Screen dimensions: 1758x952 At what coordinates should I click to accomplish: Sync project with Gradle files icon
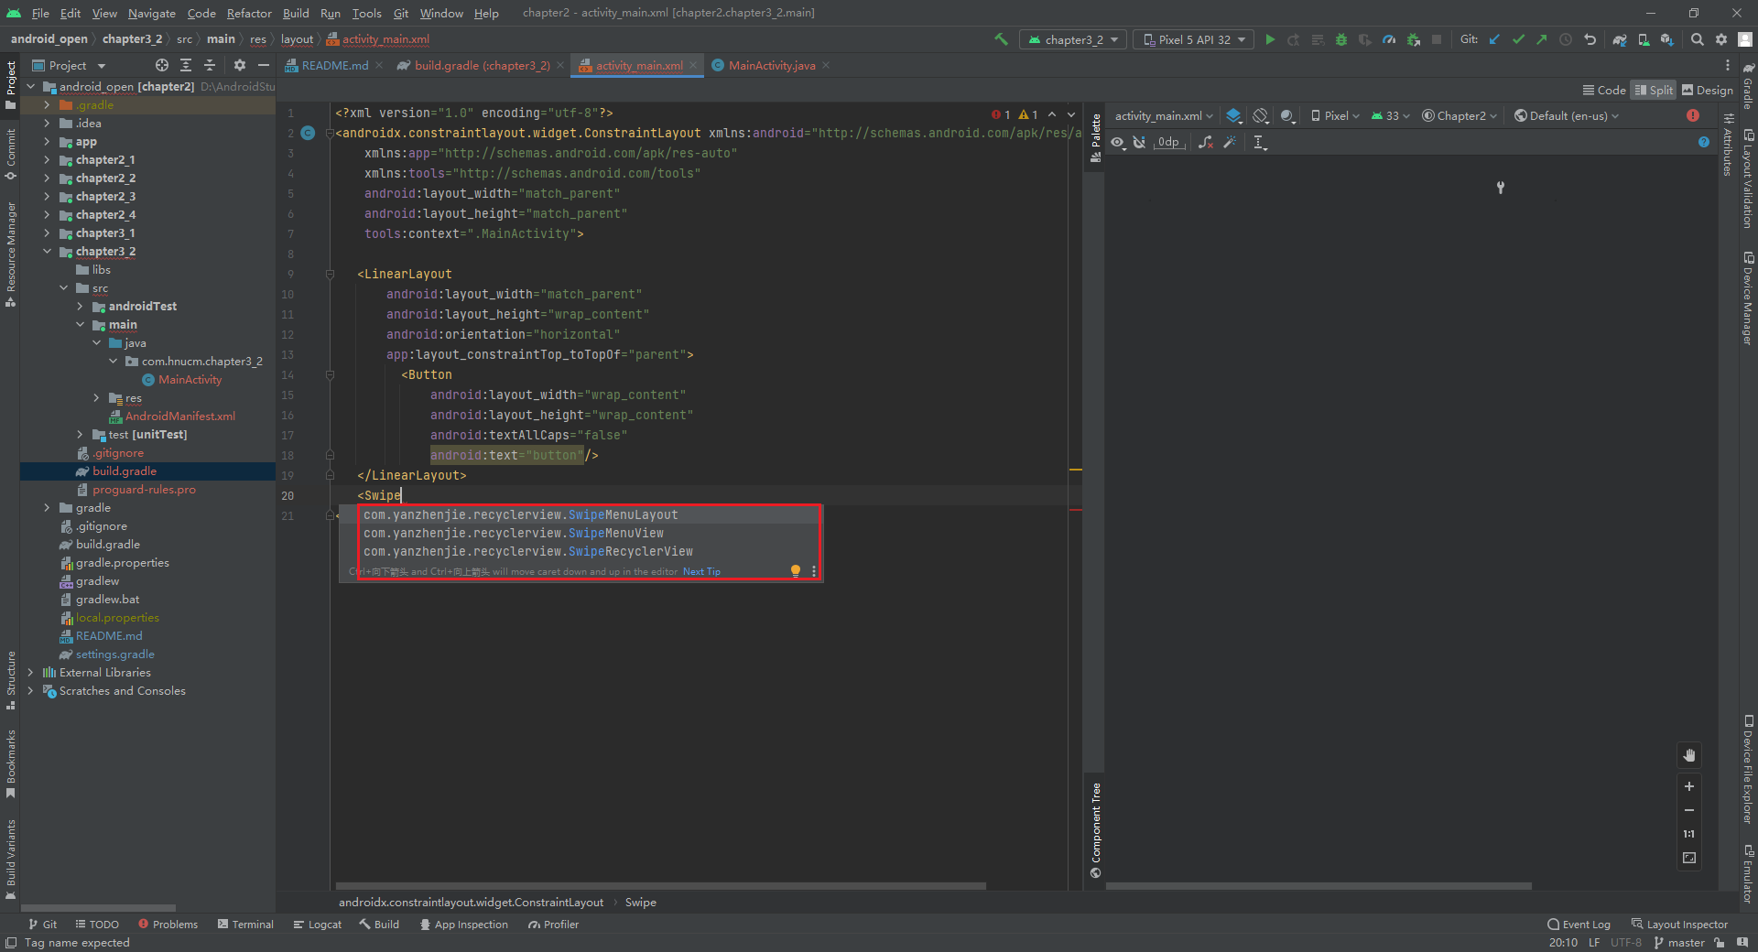click(1620, 39)
